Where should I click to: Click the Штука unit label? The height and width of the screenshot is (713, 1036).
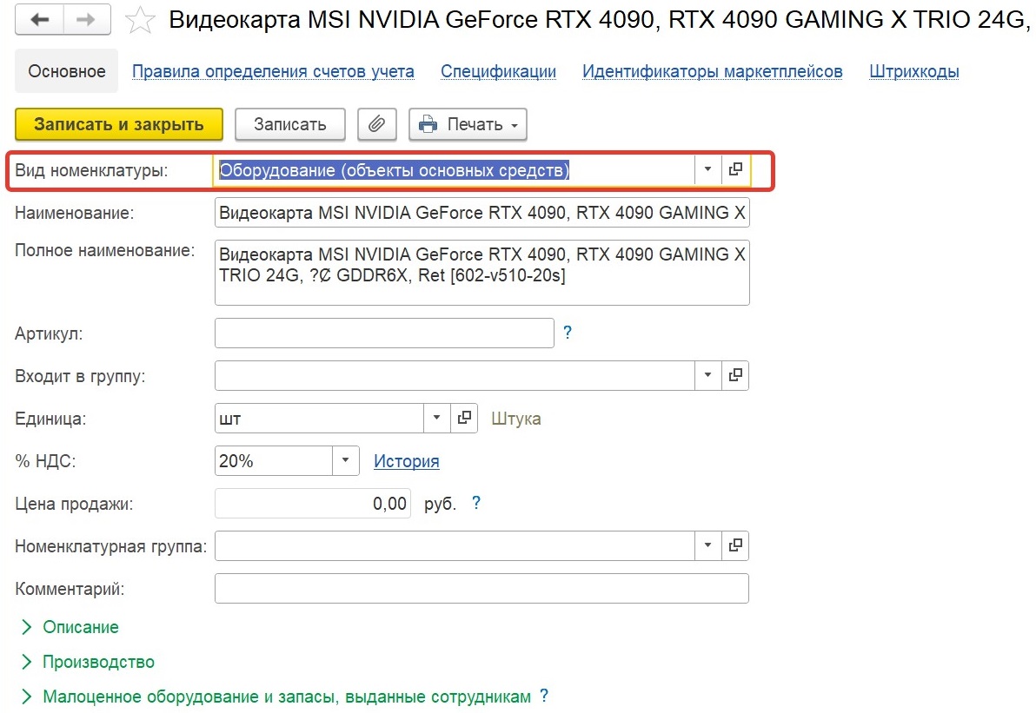point(516,419)
